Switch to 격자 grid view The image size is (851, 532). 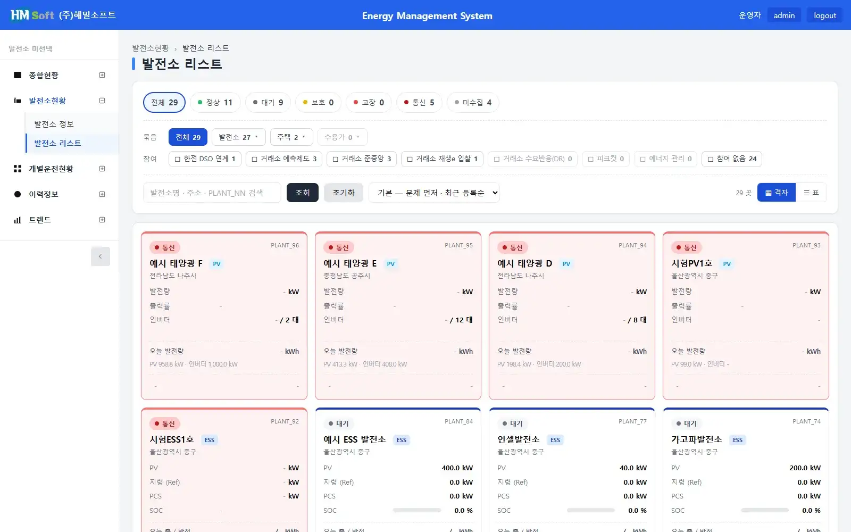point(777,193)
